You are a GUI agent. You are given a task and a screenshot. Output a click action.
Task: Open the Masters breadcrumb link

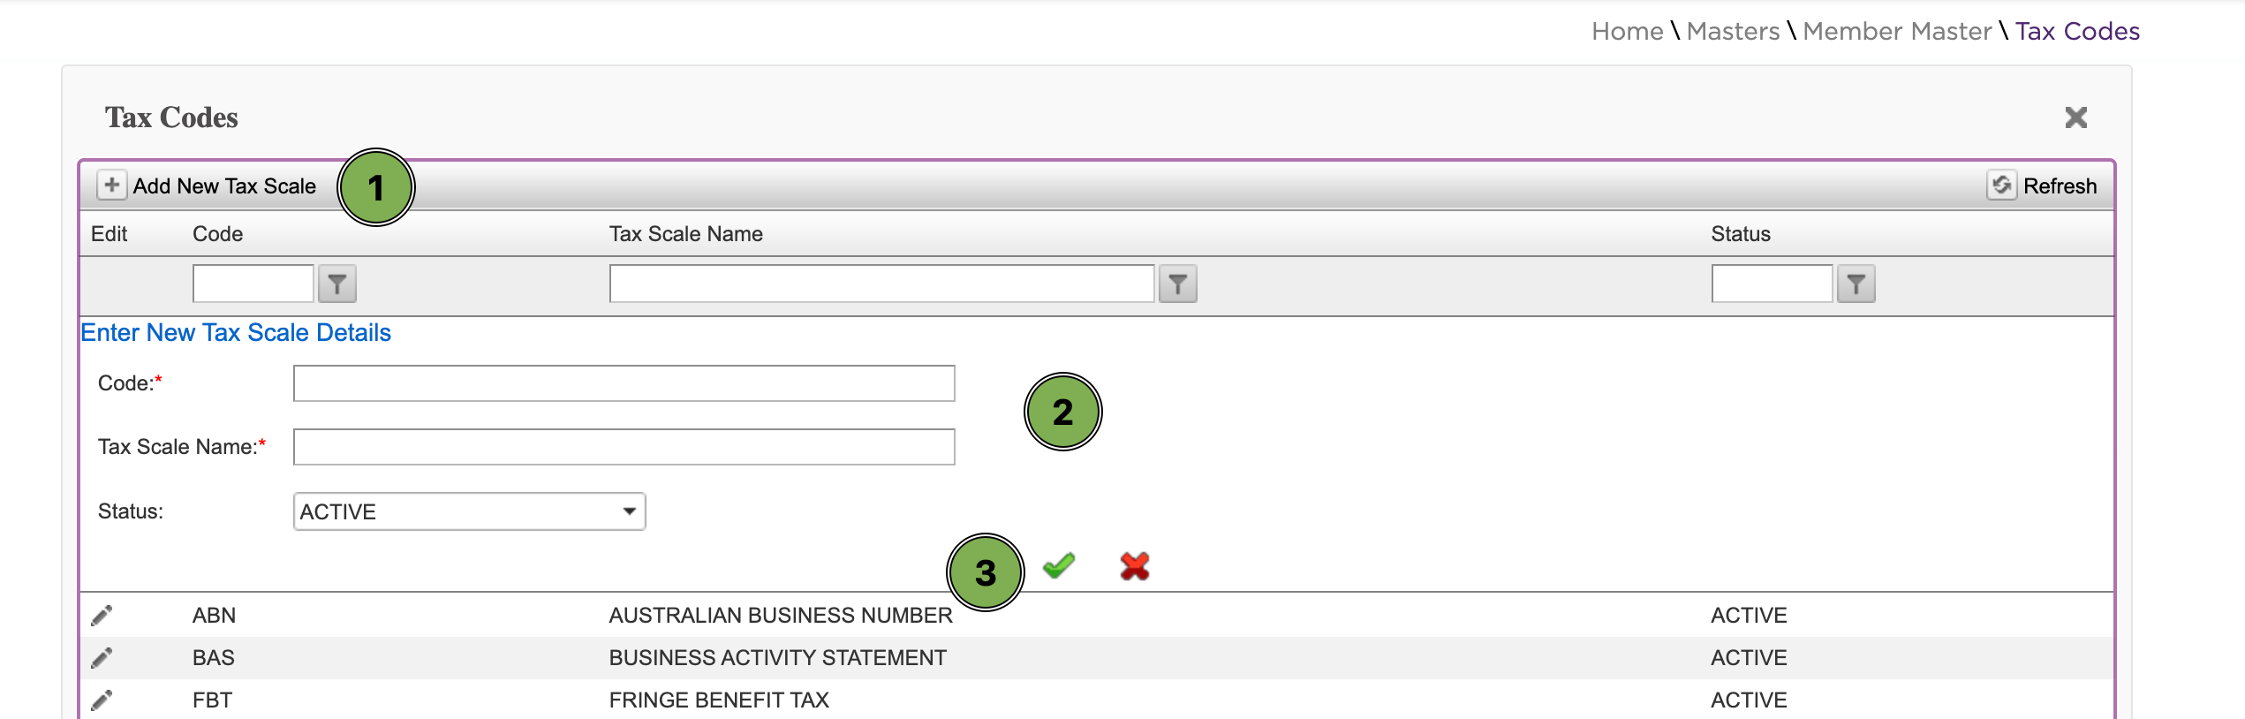click(1733, 32)
